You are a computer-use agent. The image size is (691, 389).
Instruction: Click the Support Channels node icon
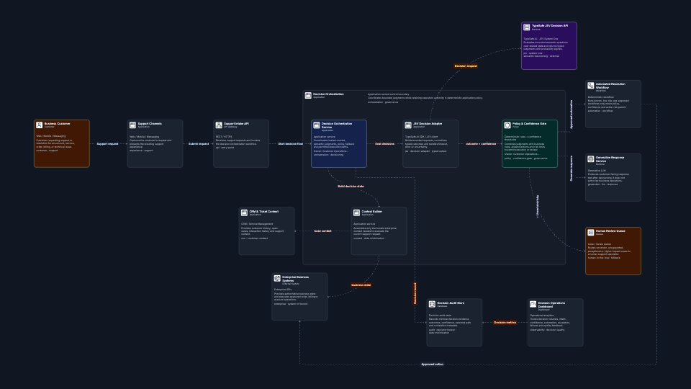[132, 125]
